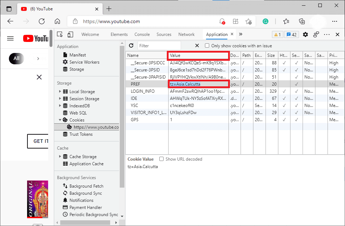Clear the cookie filter X icon
The image size is (345, 226).
click(x=197, y=45)
